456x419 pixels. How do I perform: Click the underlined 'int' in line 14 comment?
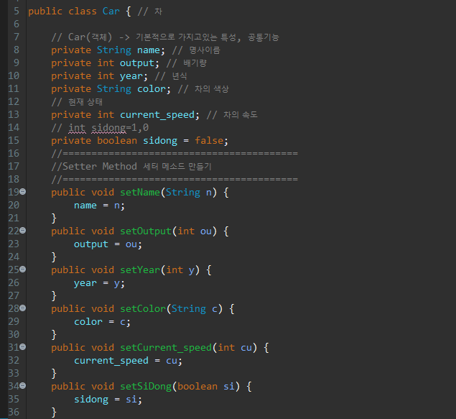(77, 128)
